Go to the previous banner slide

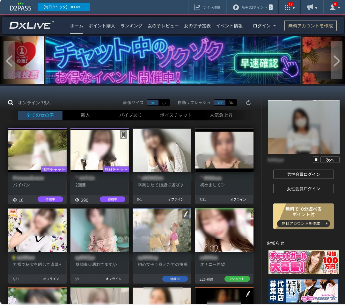[x=9, y=60]
